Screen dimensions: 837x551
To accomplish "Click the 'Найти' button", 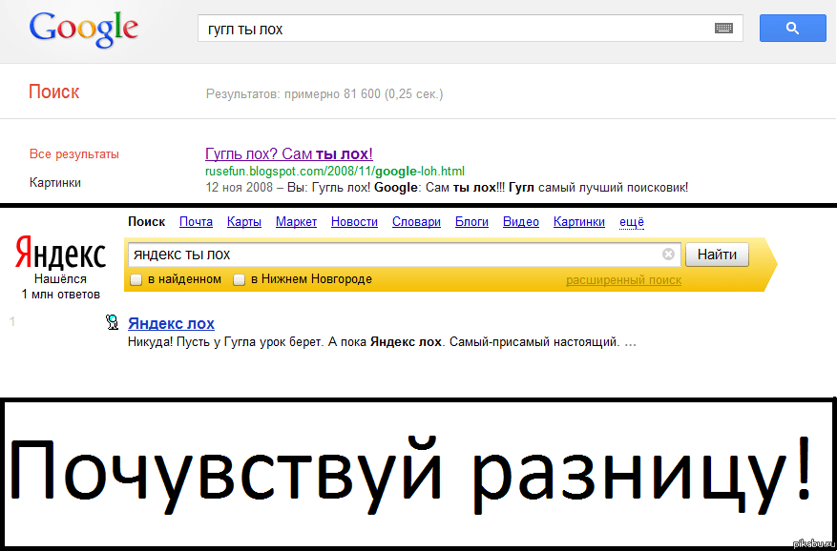I will (x=717, y=255).
